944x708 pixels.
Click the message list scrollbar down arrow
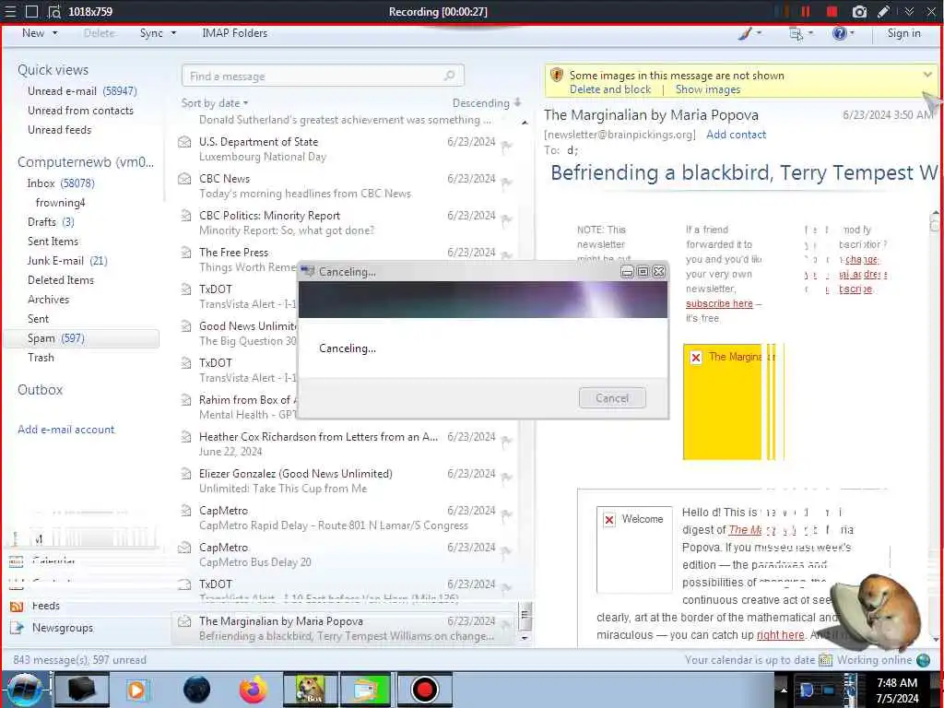pyautogui.click(x=525, y=638)
